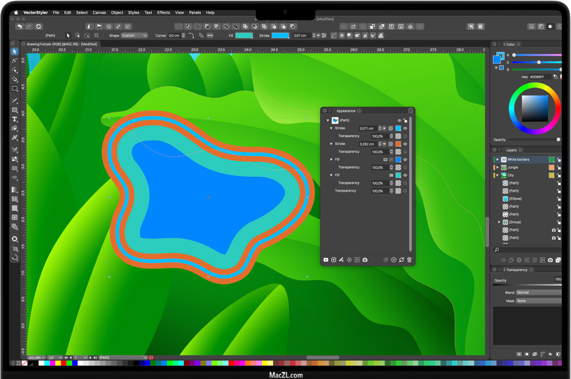The height and width of the screenshot is (379, 571).
Task: Open the Effects menu
Action: click(x=164, y=13)
